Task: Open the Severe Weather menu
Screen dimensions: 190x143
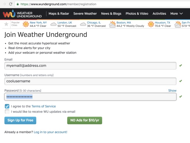Action: click(x=85, y=13)
